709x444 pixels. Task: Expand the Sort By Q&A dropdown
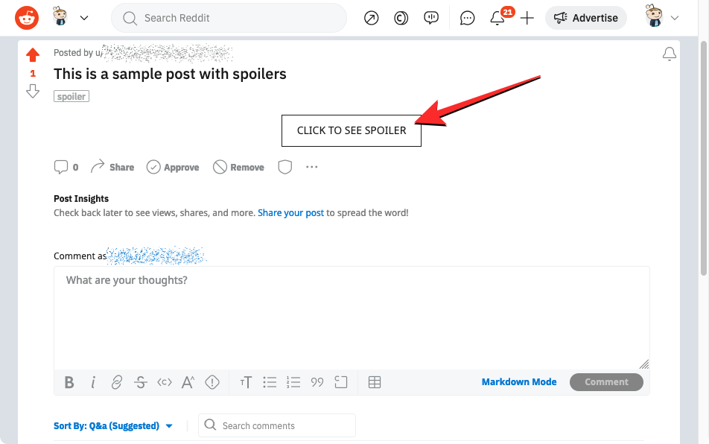click(x=113, y=426)
